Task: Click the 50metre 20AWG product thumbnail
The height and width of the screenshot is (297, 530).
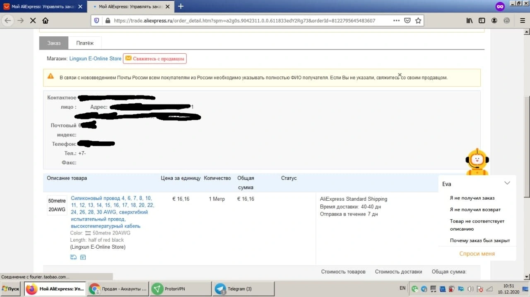Action: 57,205
